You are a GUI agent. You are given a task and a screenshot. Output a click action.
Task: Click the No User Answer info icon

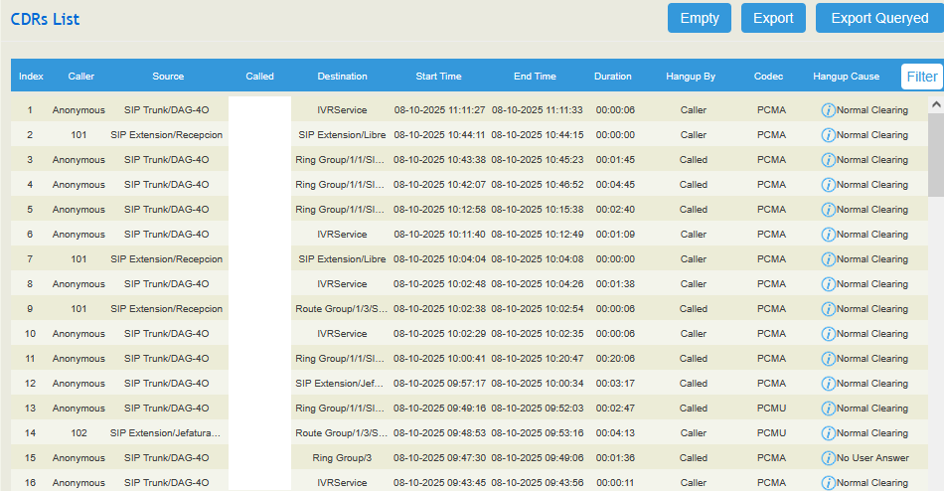pos(828,457)
